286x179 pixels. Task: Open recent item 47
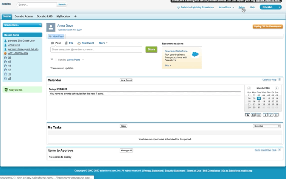(9, 70)
